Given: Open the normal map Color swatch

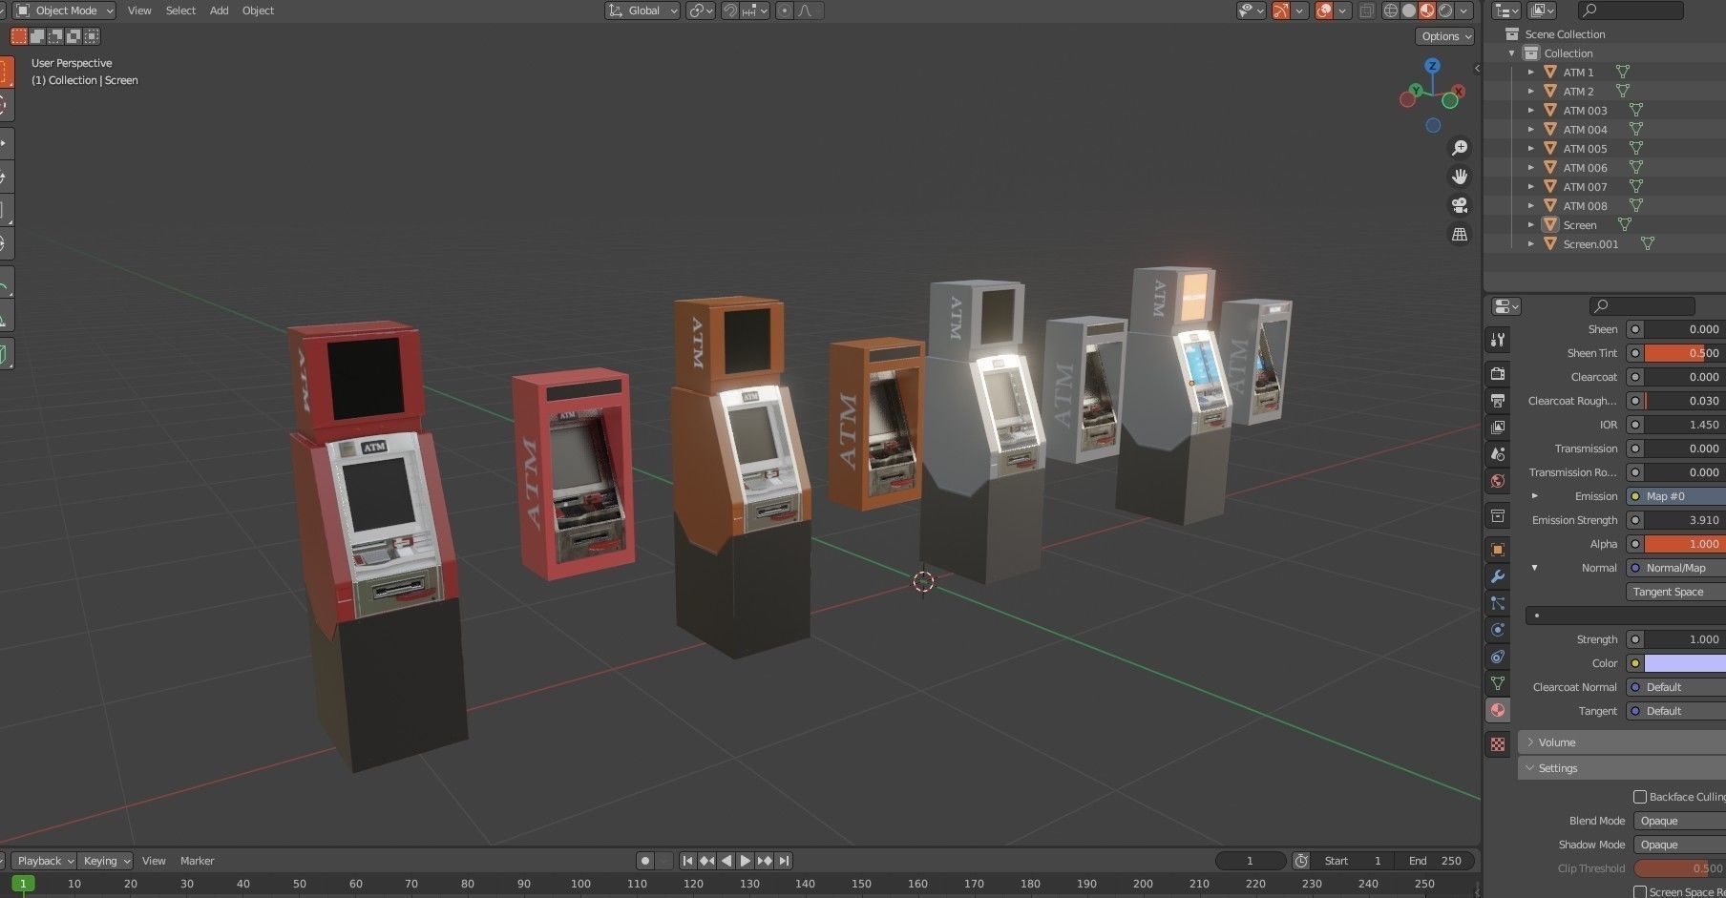Looking at the screenshot, I should 1685,663.
